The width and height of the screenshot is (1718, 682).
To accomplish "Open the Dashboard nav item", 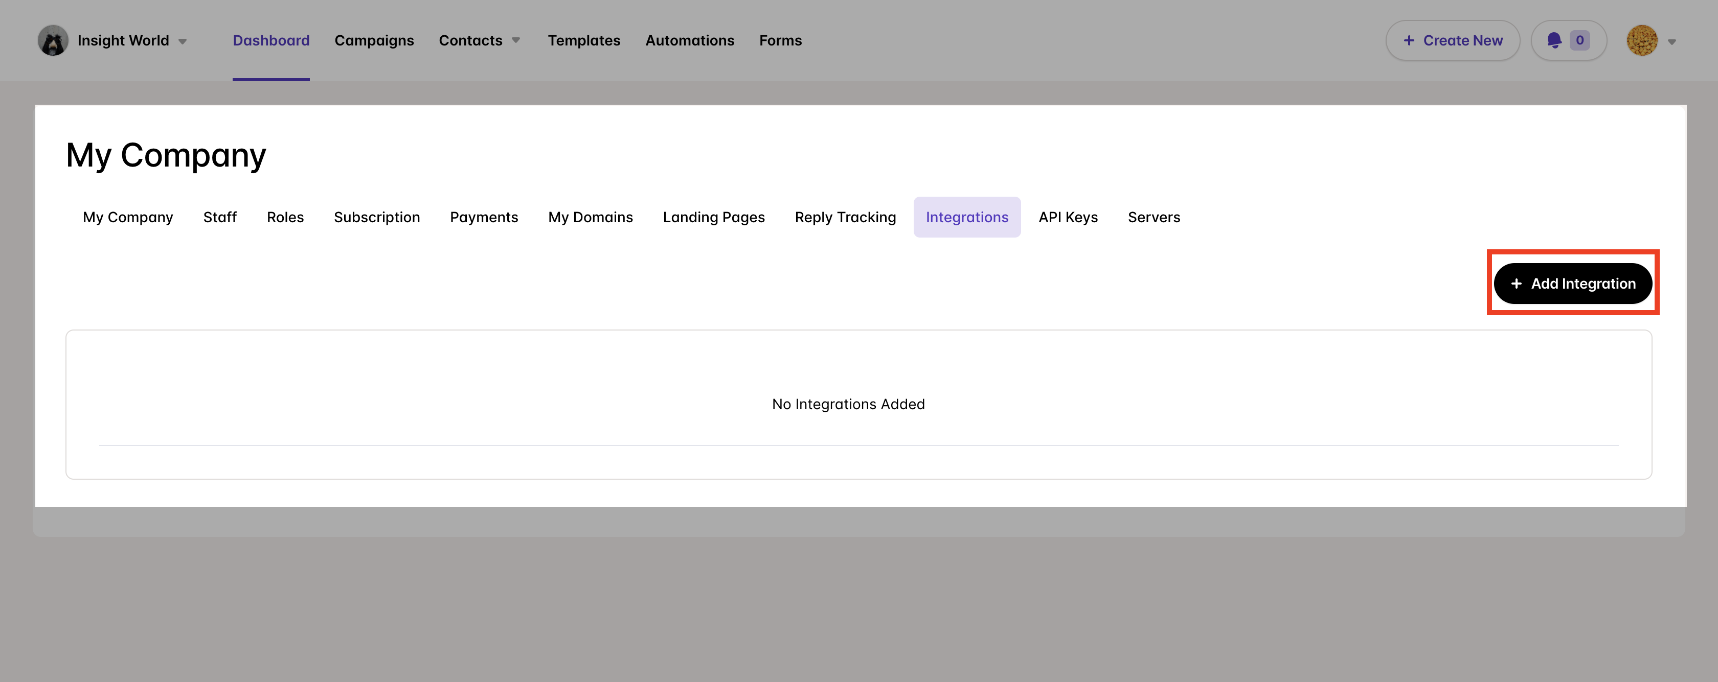I will pos(271,41).
